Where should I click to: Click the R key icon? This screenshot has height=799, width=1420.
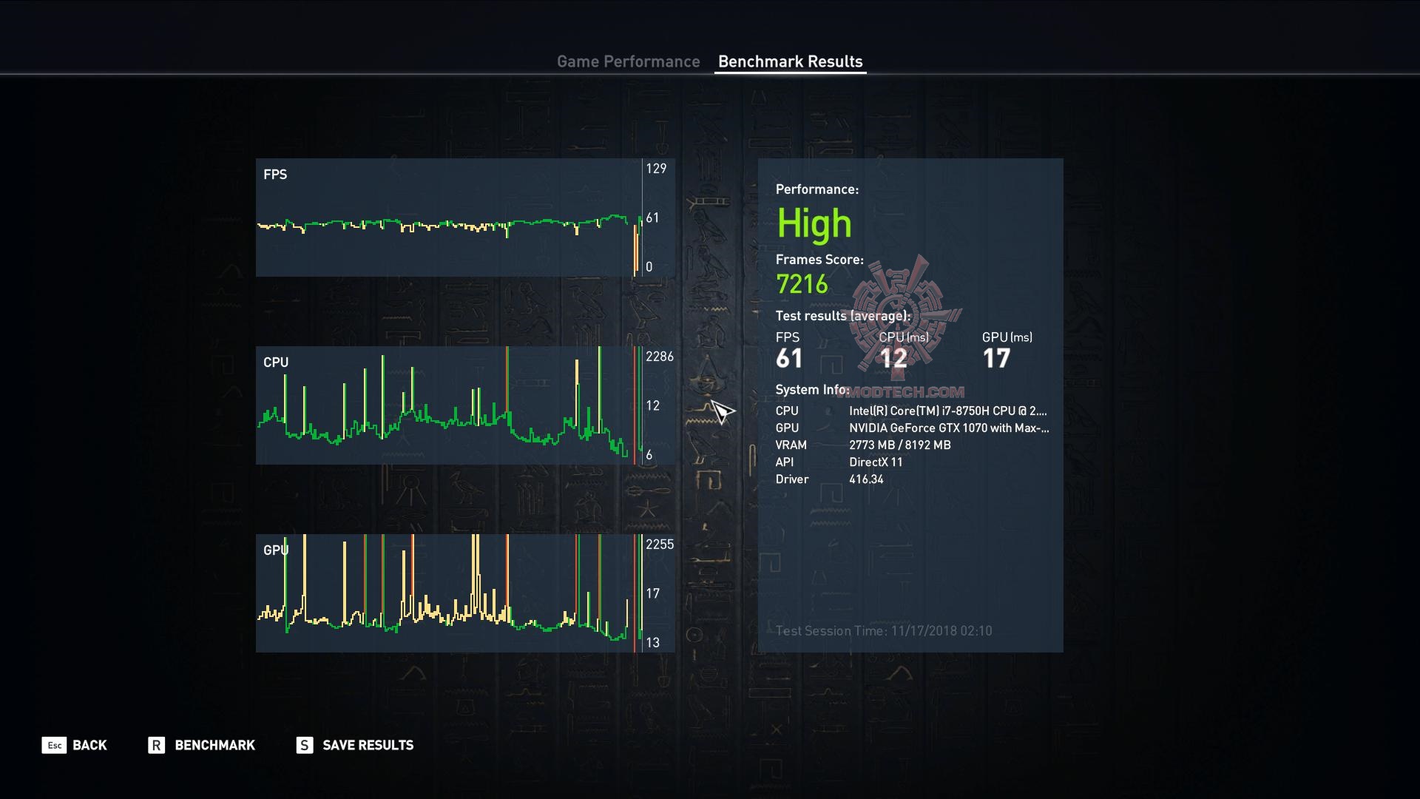[x=156, y=745]
